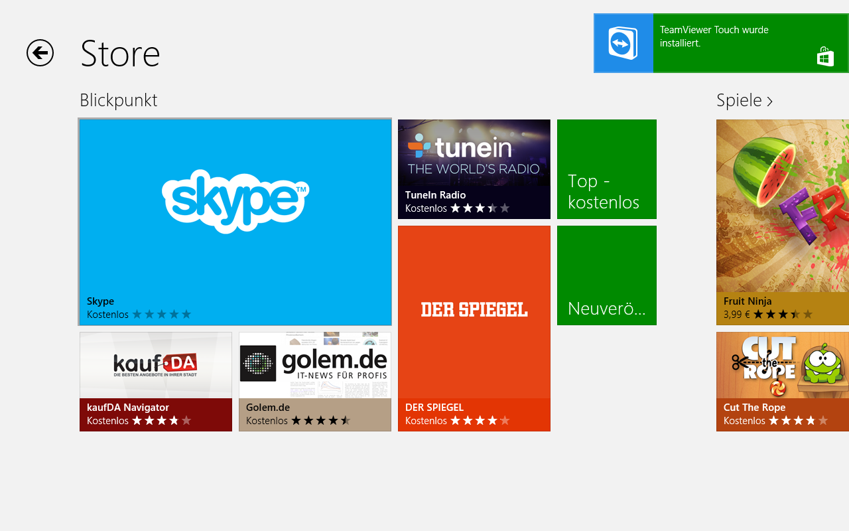Open the Fruit Ninja game tile

click(783, 222)
